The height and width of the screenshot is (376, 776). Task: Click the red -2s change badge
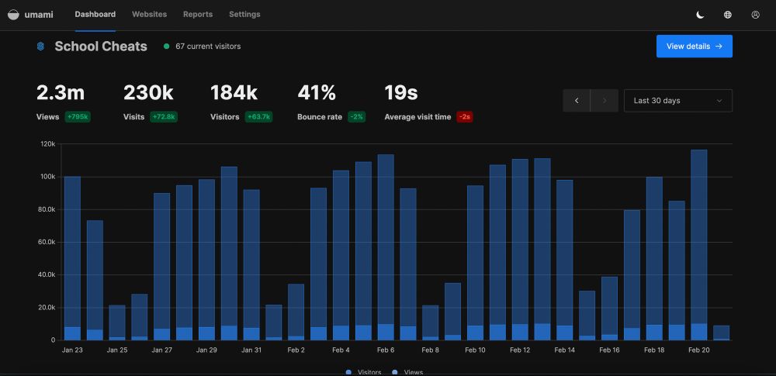click(x=464, y=117)
